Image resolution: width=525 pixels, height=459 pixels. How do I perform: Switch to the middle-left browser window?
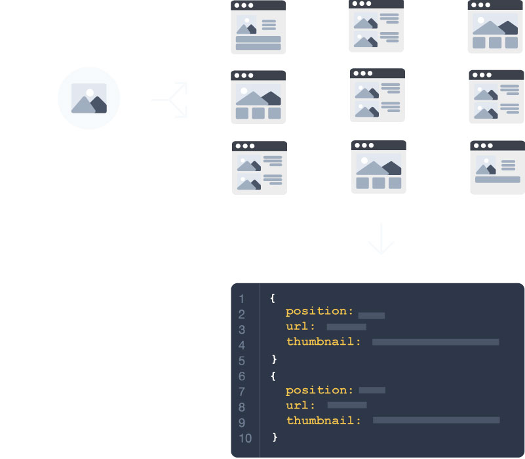[x=258, y=96]
